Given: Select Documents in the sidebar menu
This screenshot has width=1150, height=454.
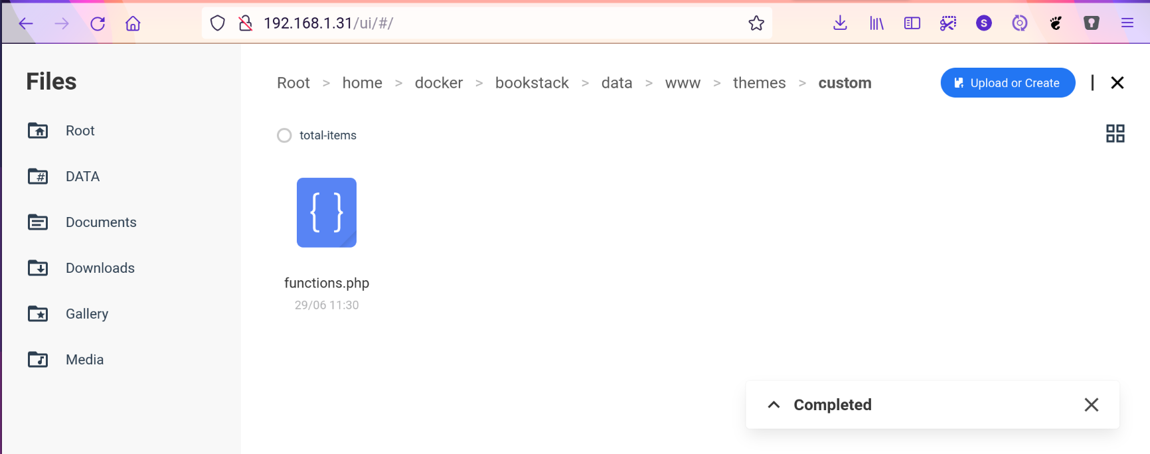Looking at the screenshot, I should point(101,222).
